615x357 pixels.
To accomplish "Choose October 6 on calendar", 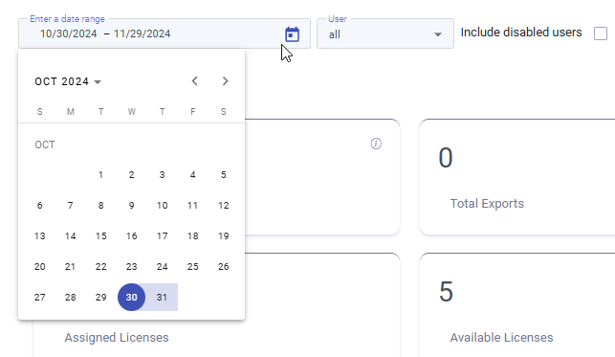I will (x=39, y=206).
